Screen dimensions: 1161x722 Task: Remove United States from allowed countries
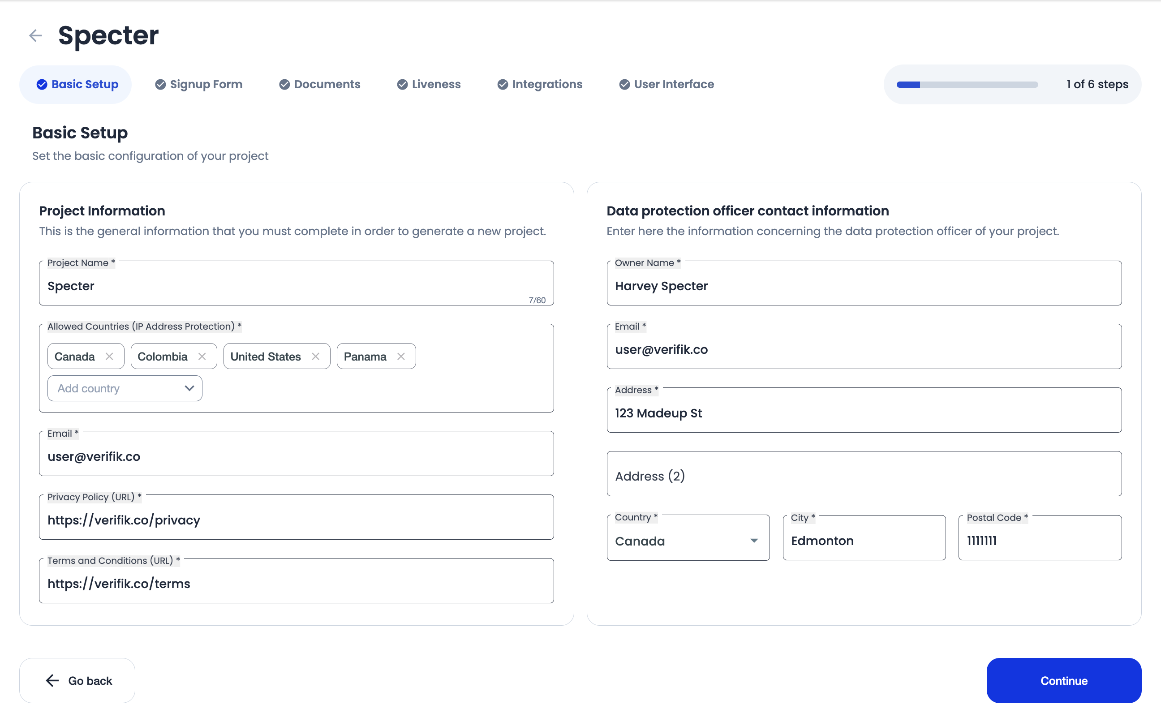315,356
